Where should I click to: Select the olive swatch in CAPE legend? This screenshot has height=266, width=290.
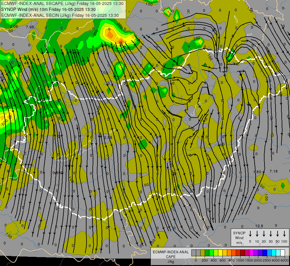[x=203, y=253]
